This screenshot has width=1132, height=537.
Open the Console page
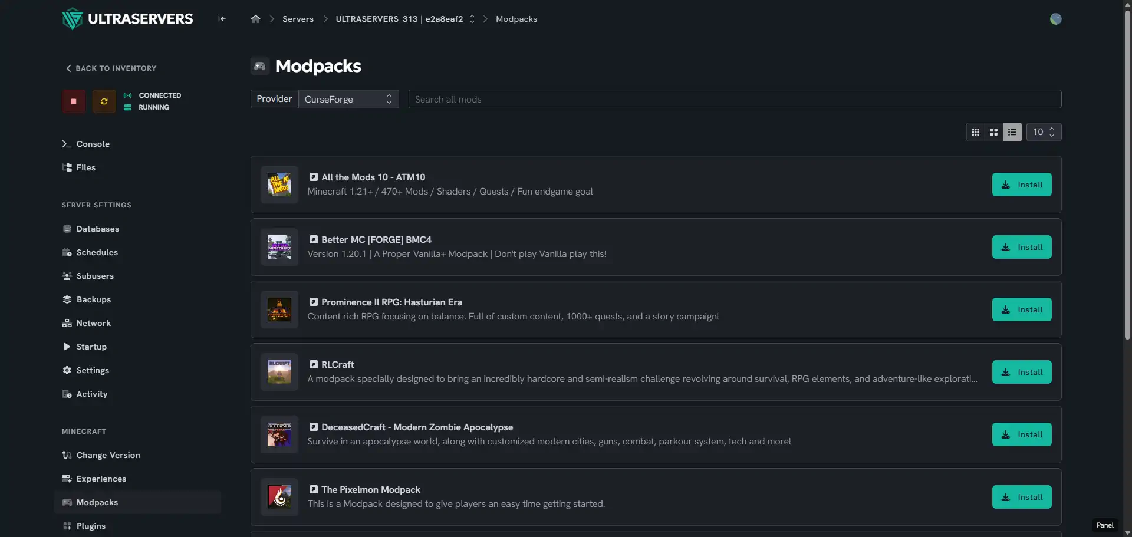[86, 144]
